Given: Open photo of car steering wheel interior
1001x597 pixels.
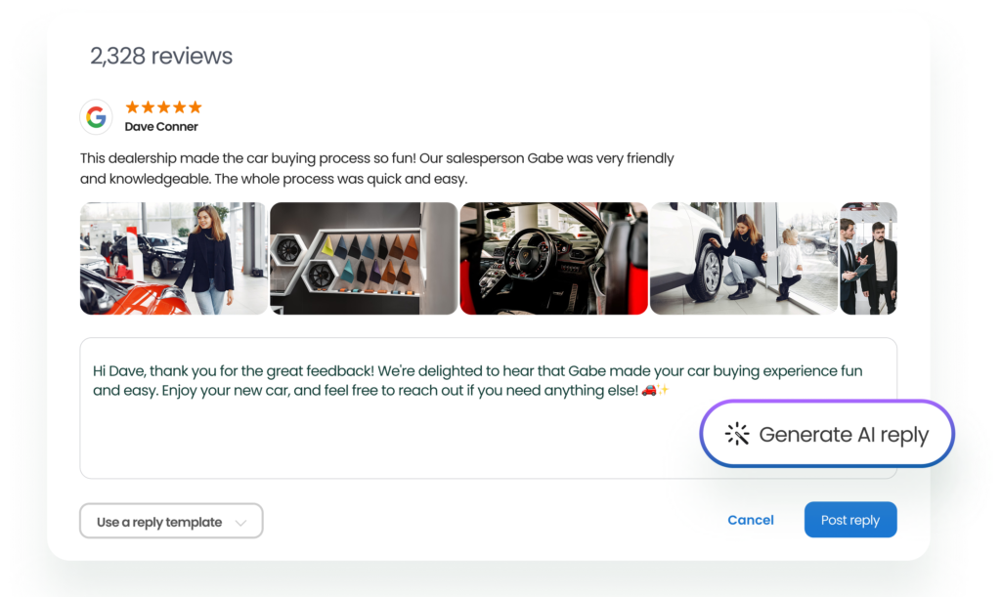Looking at the screenshot, I should (553, 258).
